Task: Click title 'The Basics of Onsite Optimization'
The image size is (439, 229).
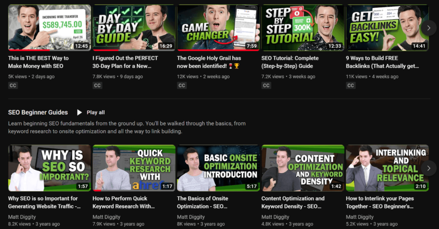Action: coord(202,202)
